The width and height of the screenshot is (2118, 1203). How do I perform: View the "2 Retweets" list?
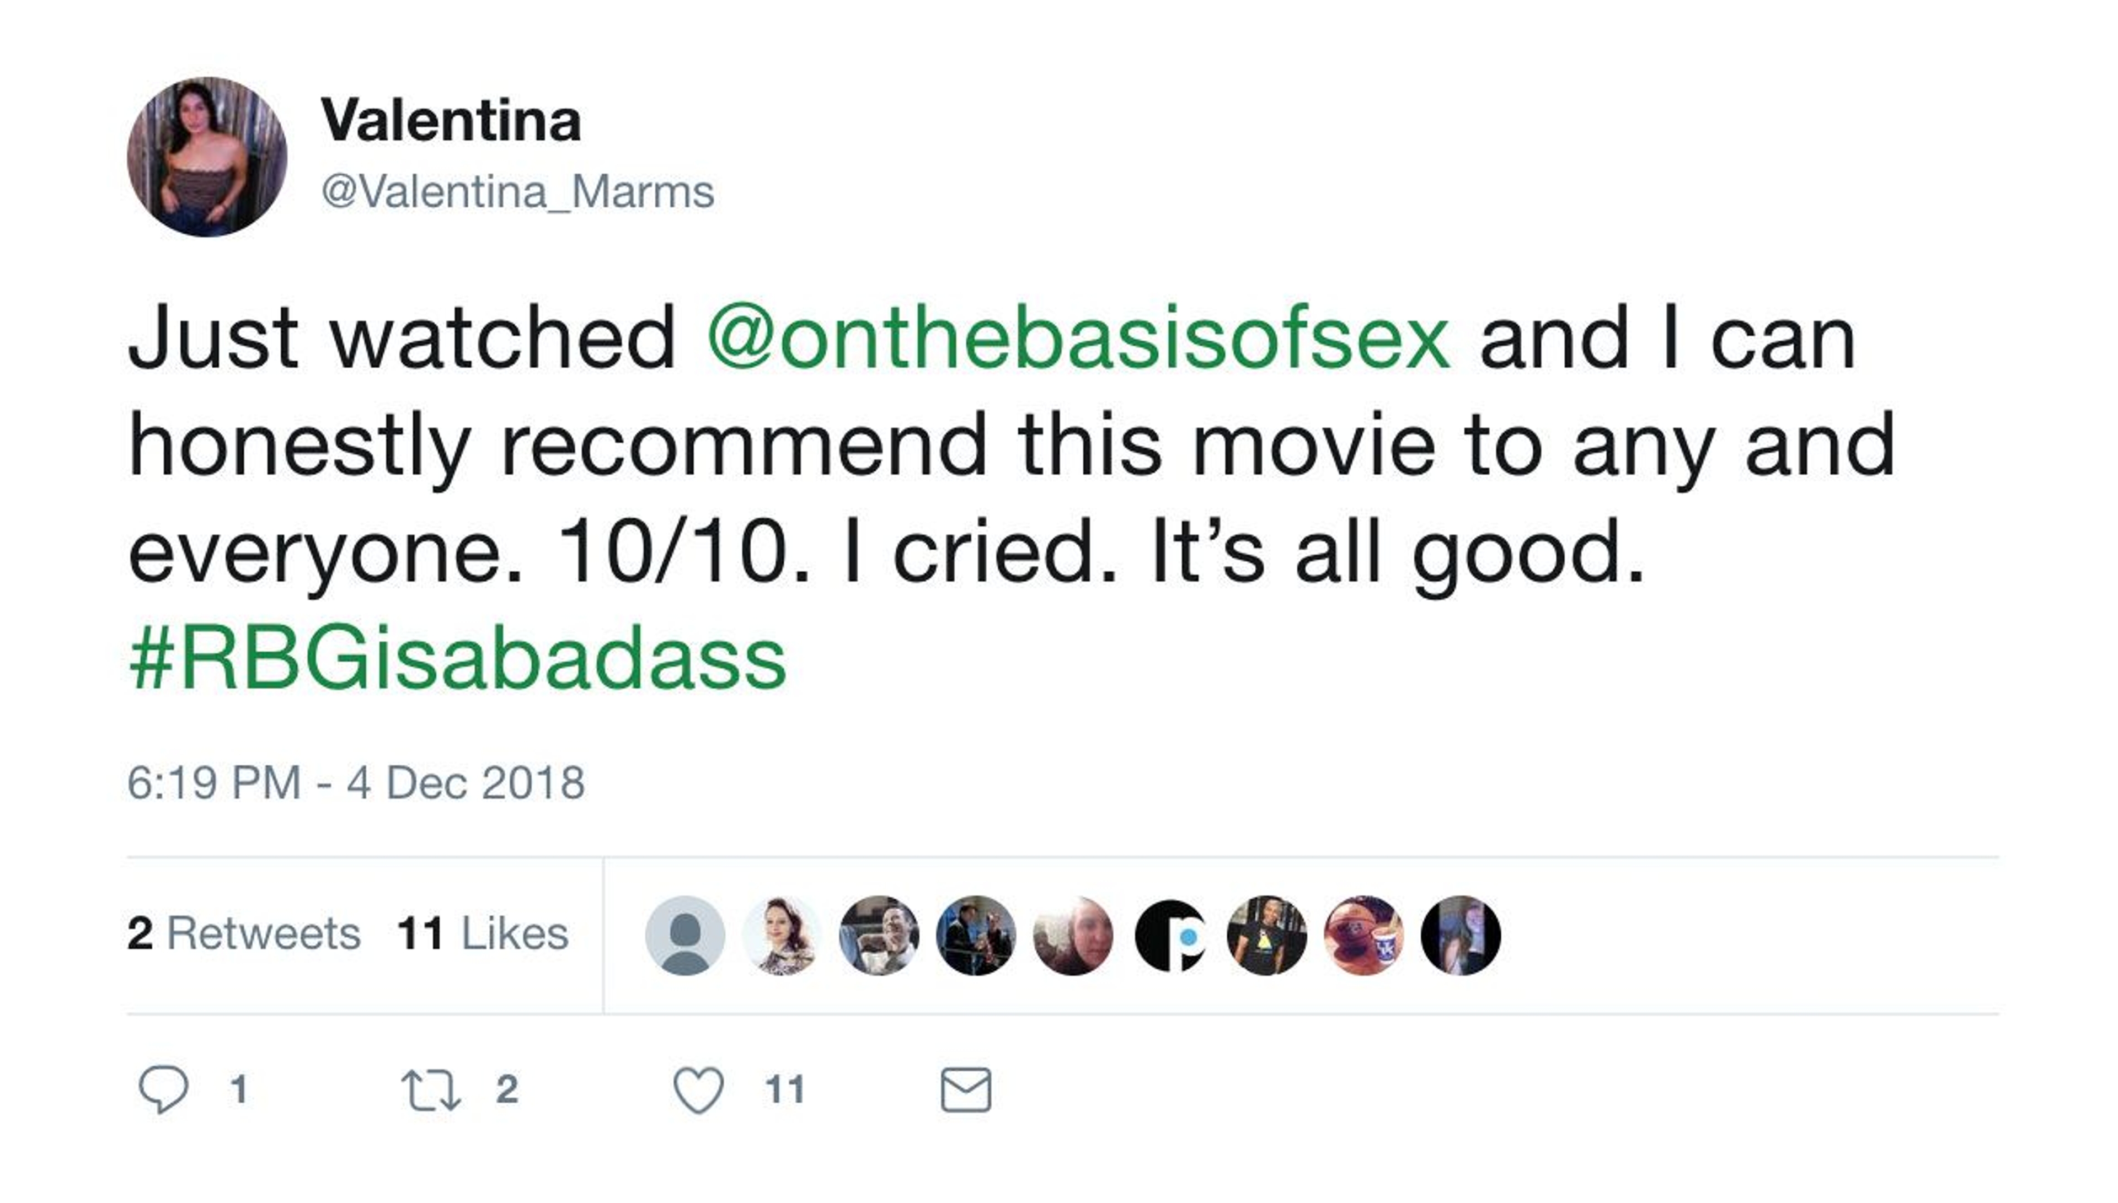coord(244,933)
